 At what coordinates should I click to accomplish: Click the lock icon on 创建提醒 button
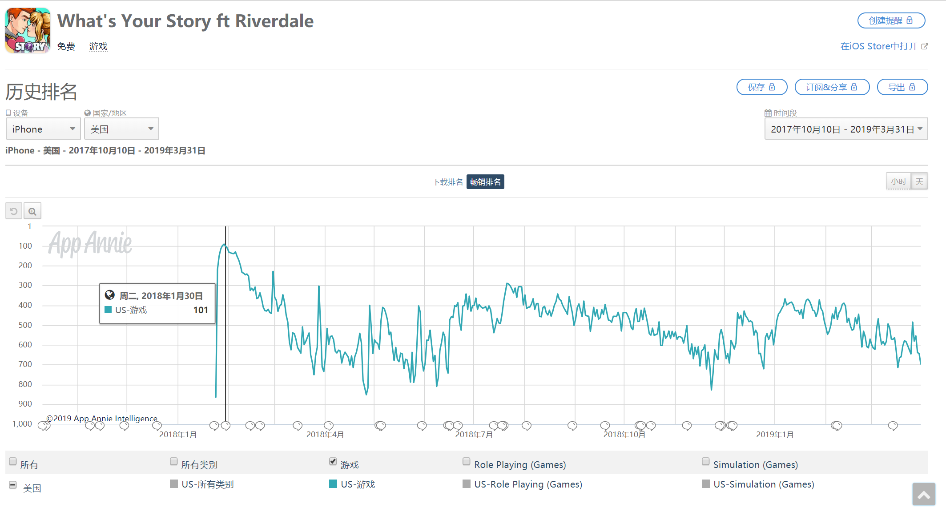coord(910,20)
